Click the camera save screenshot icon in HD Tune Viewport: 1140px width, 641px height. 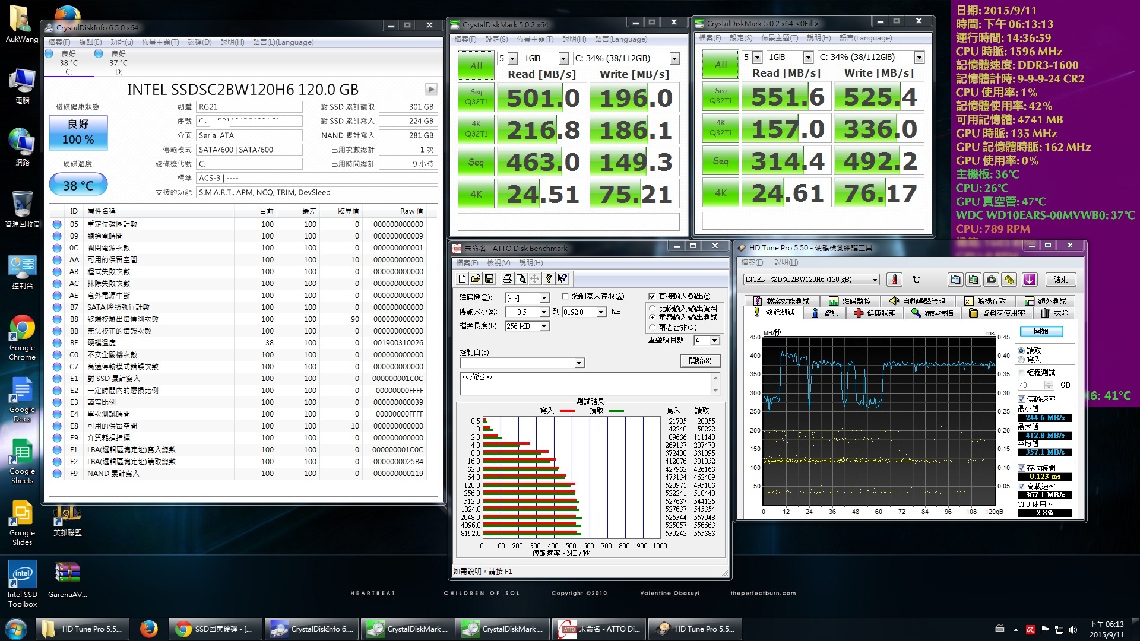click(991, 280)
